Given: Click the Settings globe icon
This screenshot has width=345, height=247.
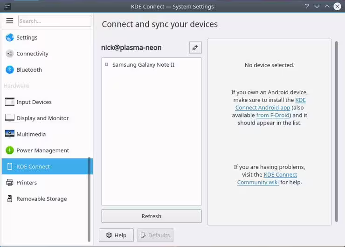Looking at the screenshot, I should 10,37.
